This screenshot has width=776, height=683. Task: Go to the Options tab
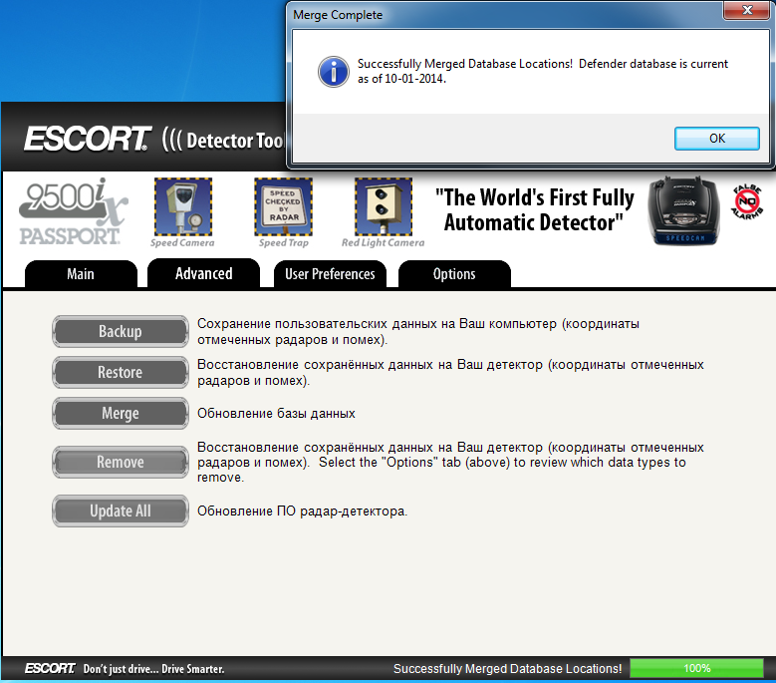tap(454, 274)
